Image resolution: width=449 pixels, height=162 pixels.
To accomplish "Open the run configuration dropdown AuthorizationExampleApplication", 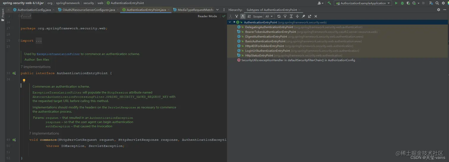I will (x=363, y=3).
